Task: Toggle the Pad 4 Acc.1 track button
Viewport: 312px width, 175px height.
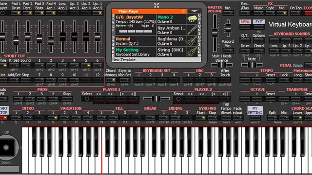Action: [51, 13]
